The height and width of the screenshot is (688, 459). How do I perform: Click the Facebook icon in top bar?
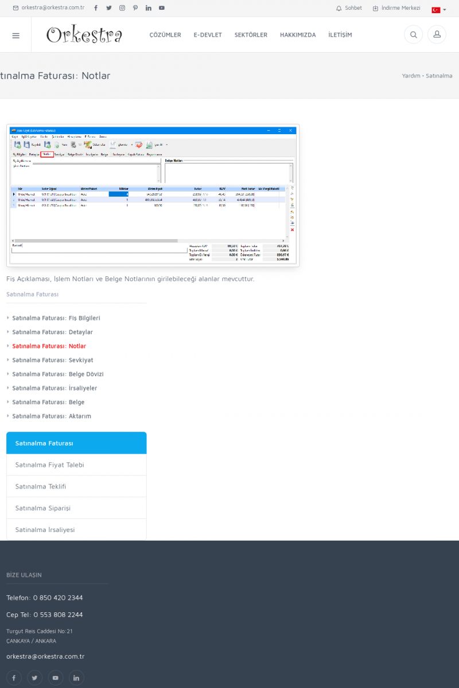point(96,8)
